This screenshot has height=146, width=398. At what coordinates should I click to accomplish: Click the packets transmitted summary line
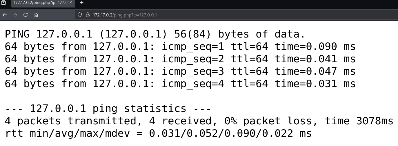tap(199, 121)
